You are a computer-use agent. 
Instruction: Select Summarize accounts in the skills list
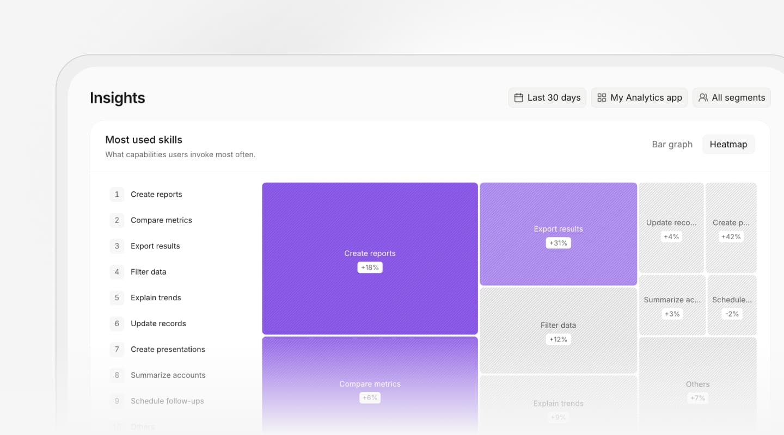point(168,375)
